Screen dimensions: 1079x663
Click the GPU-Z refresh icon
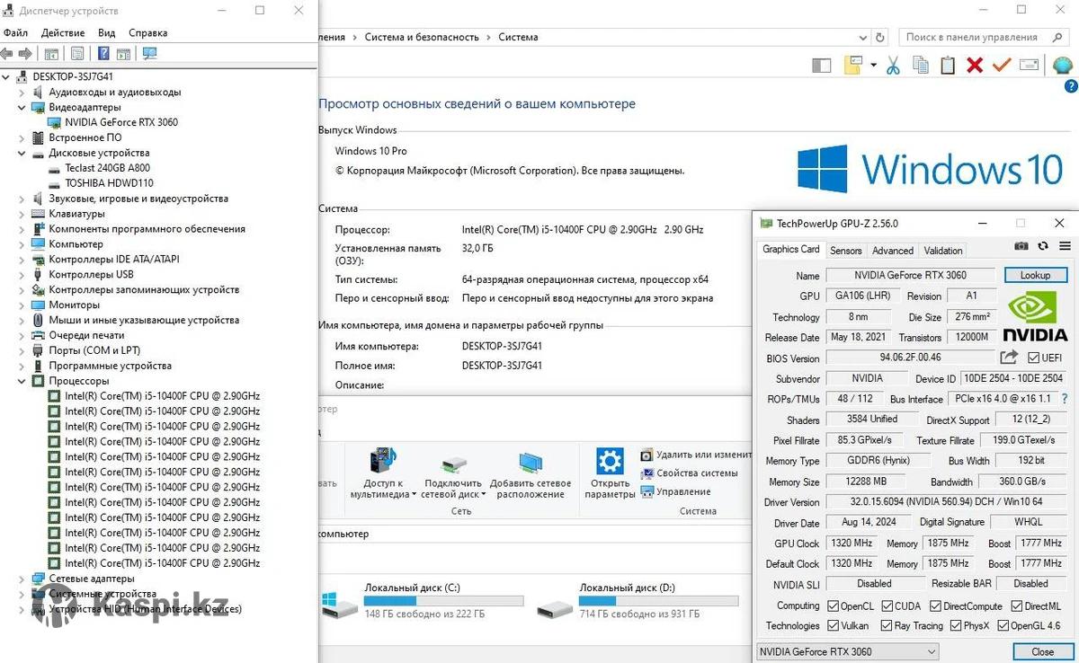pyautogui.click(x=1043, y=246)
